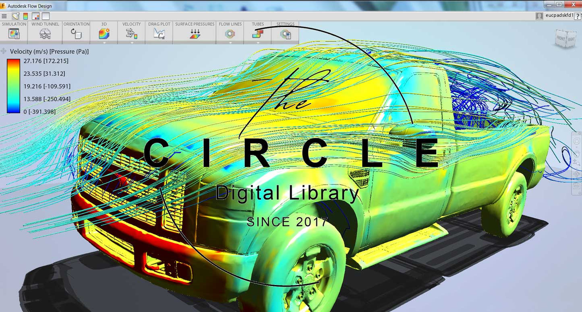Select the Orientation rotate-cube icon
582x312 pixels.
[76, 34]
